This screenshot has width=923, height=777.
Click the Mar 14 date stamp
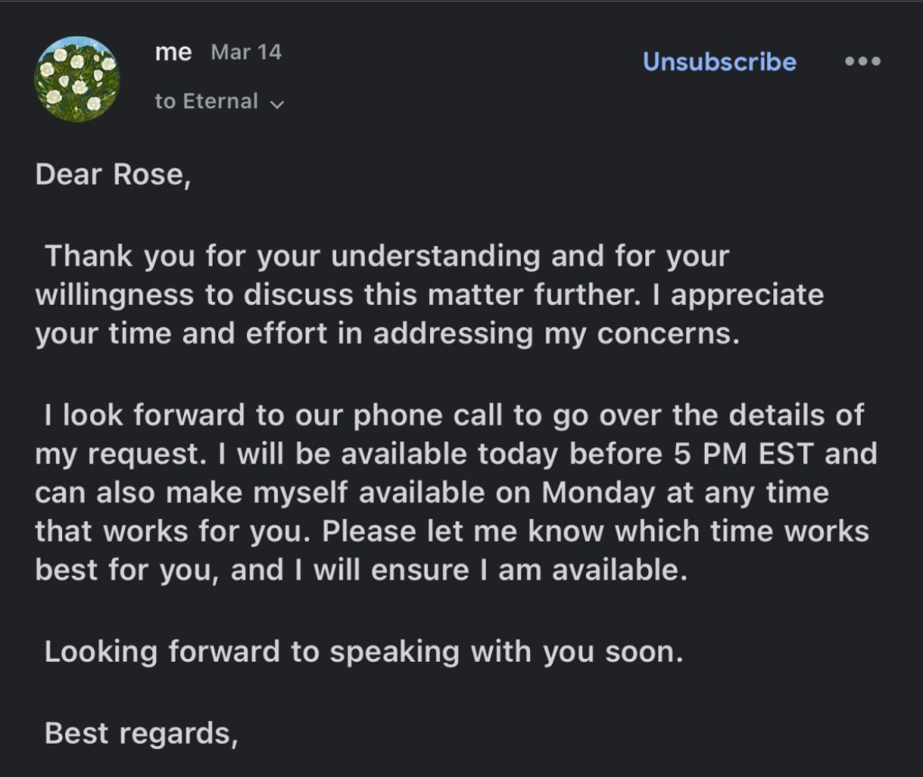coord(246,52)
